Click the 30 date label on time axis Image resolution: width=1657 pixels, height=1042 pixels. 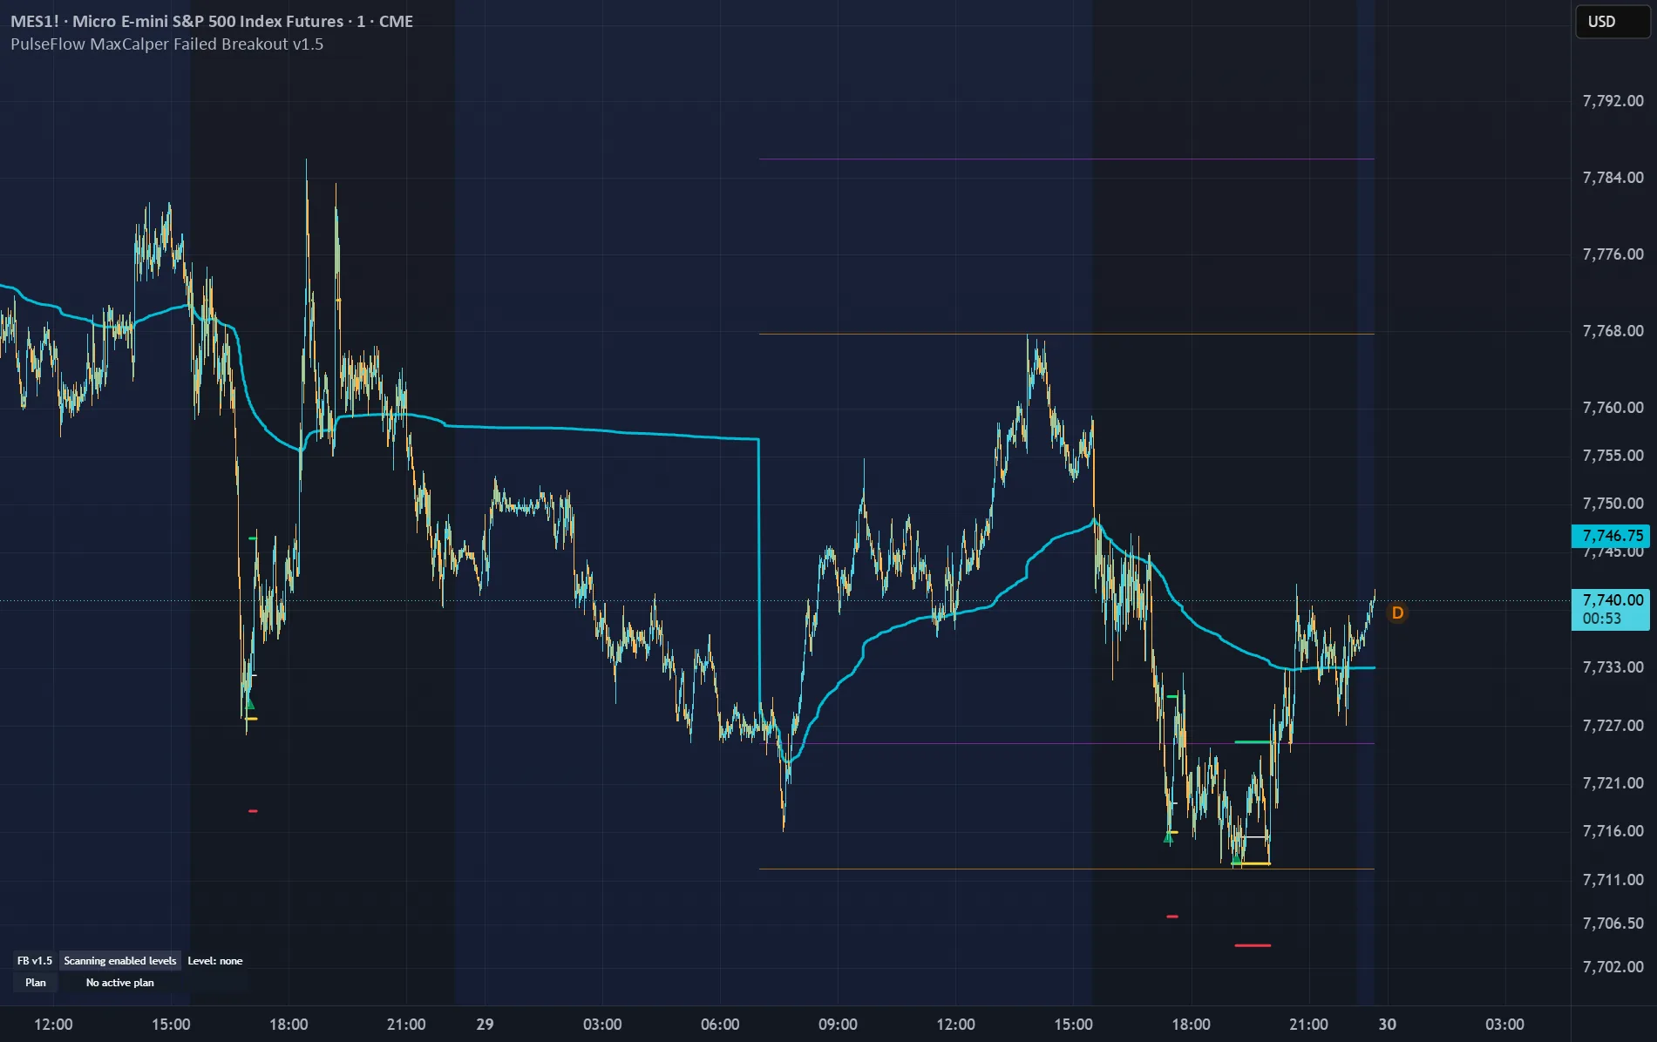click(x=1387, y=1025)
